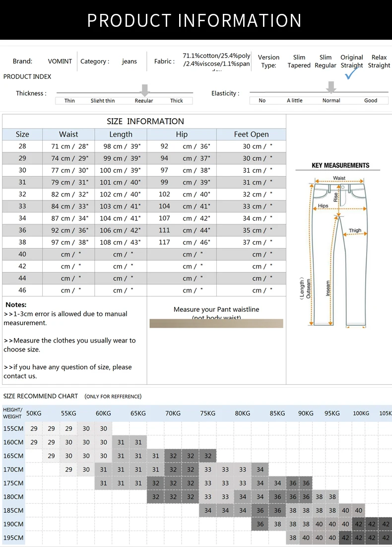Click the 100KG weight column header

pyautogui.click(x=361, y=413)
